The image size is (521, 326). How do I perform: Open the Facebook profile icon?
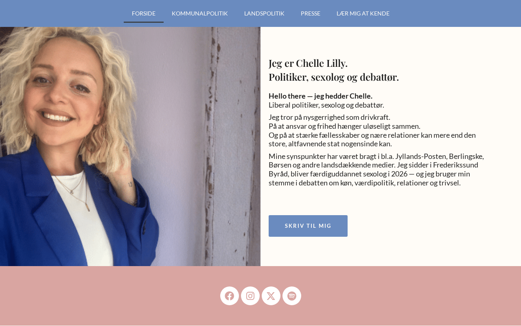click(x=230, y=296)
